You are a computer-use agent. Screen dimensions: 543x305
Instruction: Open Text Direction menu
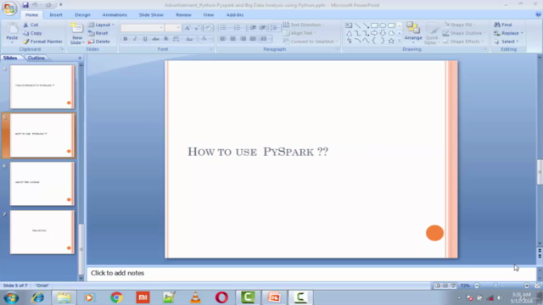[x=304, y=25]
